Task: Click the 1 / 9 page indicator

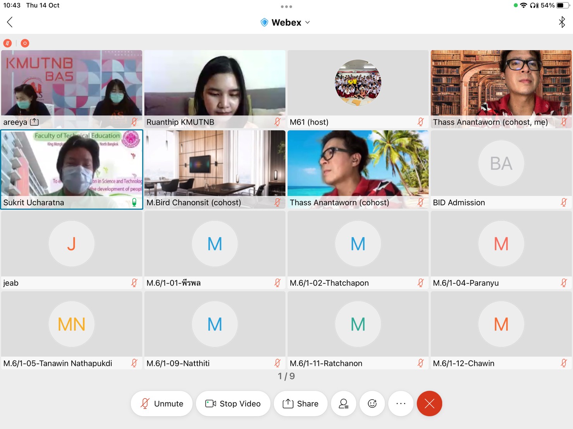Action: (x=286, y=376)
